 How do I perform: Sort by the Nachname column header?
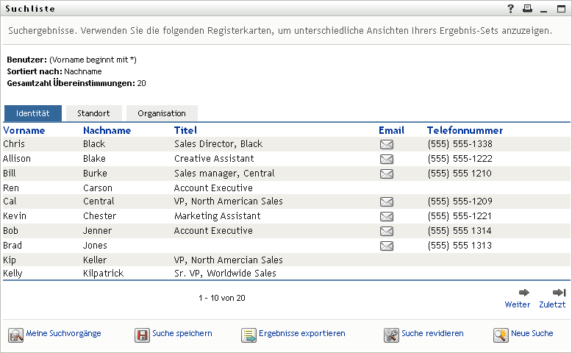pyautogui.click(x=107, y=130)
